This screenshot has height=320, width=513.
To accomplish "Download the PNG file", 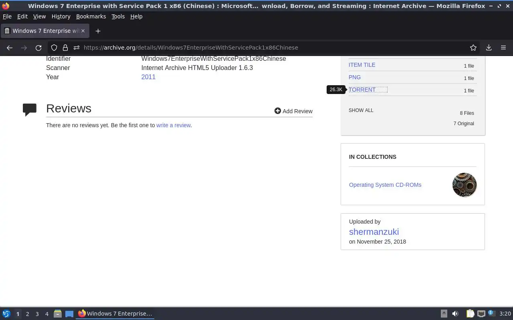I will (x=355, y=77).
